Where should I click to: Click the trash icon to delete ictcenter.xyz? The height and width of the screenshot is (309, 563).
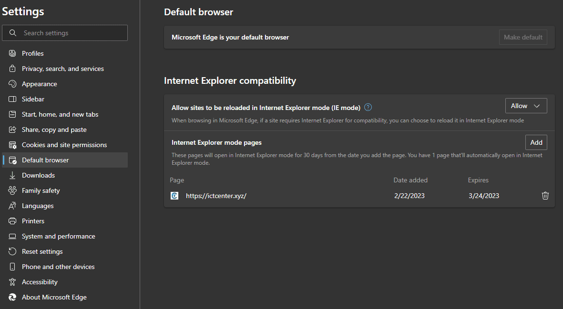545,195
